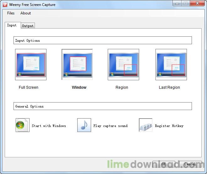Click the bold Window label
The width and height of the screenshot is (207, 174).
coord(79,87)
